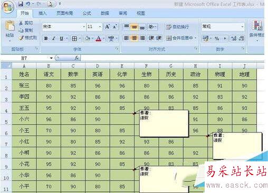This screenshot has height=193, width=268.
Task: Set bottom vertical alignment
Action: tap(142, 27)
